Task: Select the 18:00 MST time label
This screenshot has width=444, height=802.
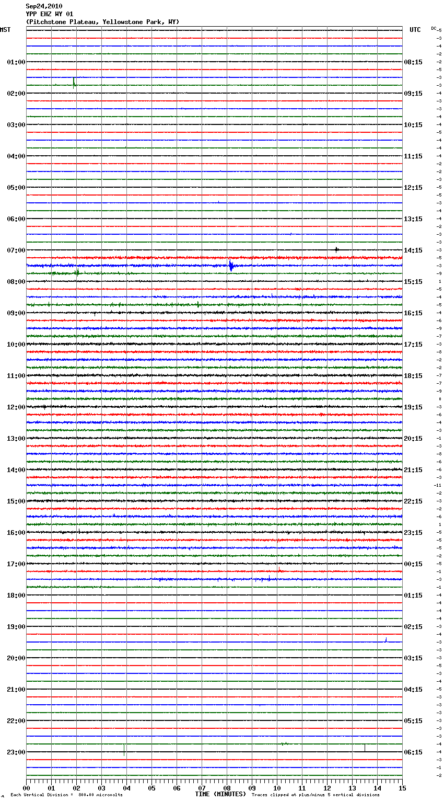Action: tap(16, 595)
